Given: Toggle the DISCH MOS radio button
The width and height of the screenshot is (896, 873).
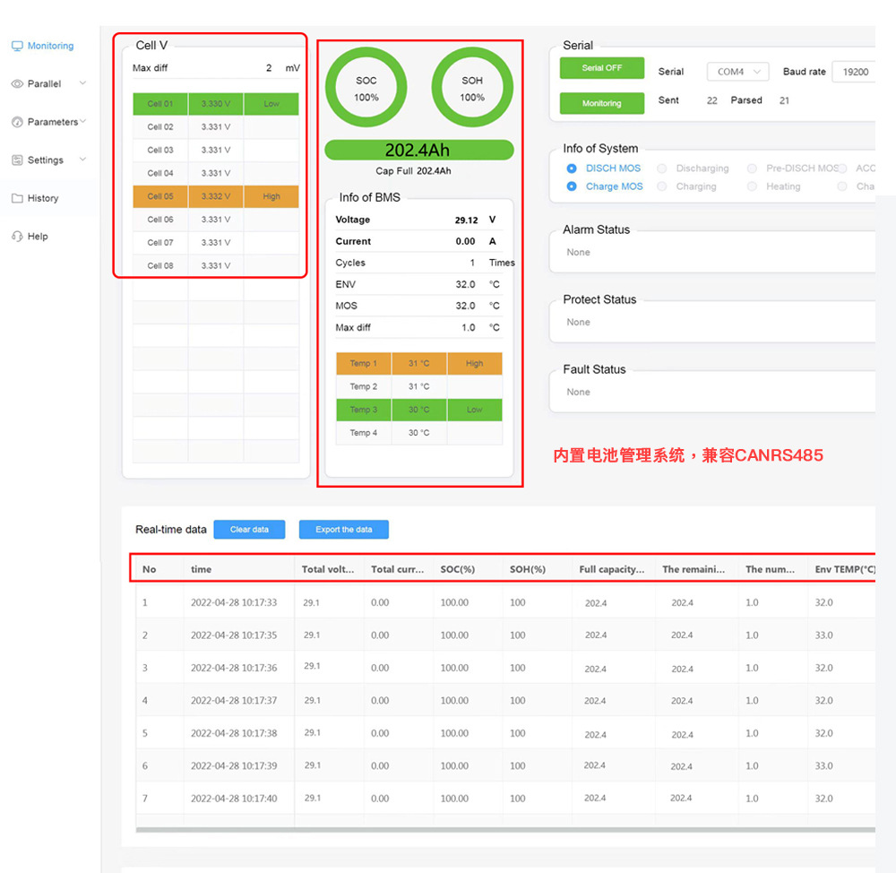Looking at the screenshot, I should point(572,169).
